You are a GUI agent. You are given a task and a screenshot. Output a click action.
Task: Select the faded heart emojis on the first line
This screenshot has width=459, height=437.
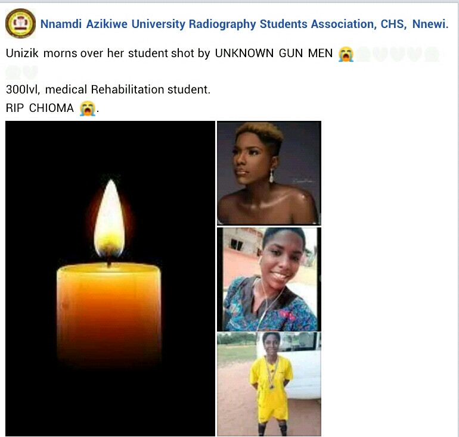pyautogui.click(x=397, y=54)
